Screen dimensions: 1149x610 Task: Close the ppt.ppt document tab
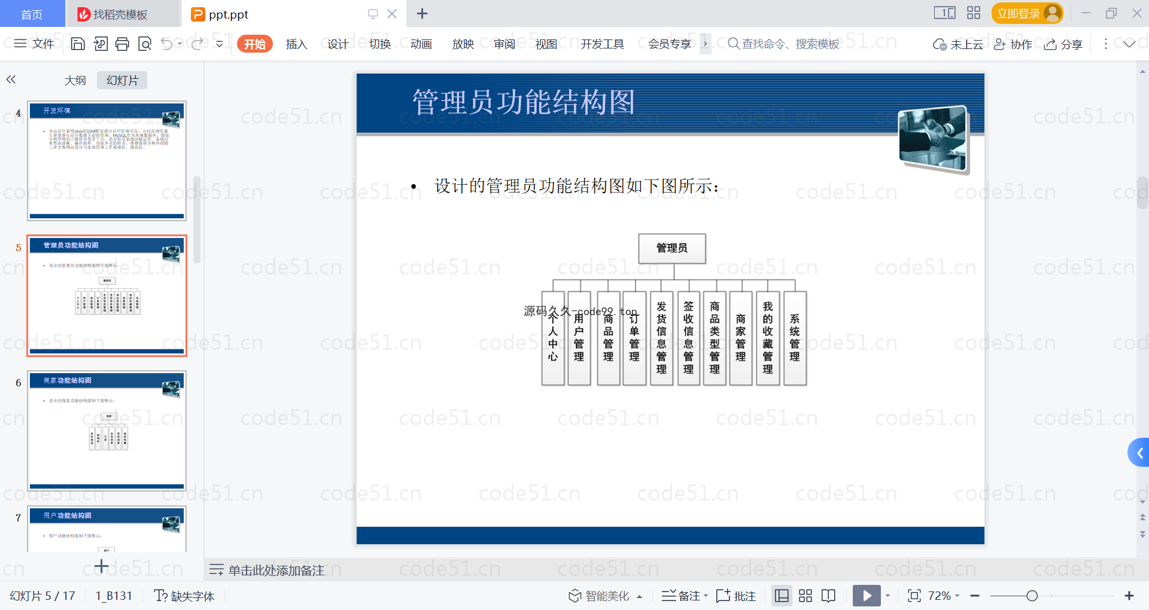[x=392, y=14]
